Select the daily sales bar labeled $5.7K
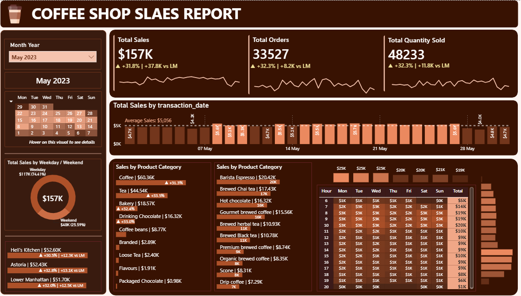521x296 pixels. point(355,134)
